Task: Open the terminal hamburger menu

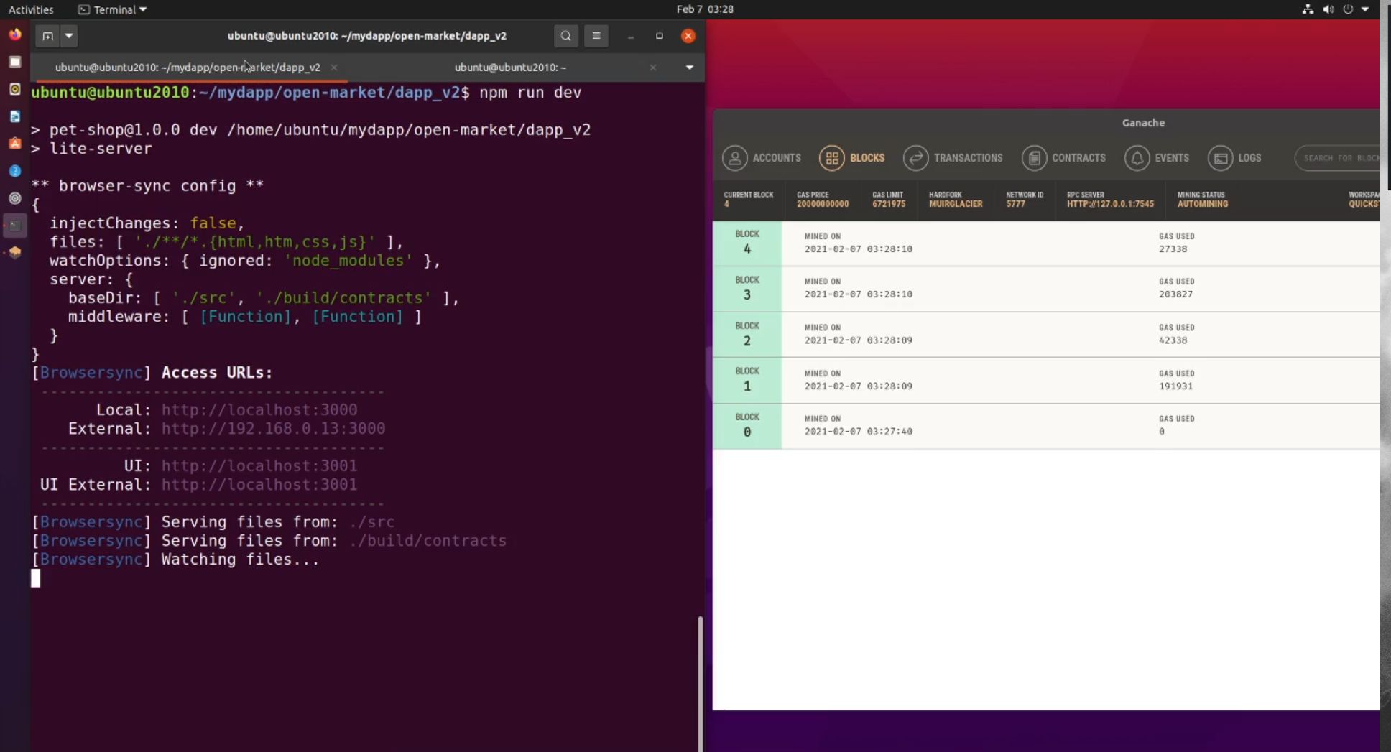Action: pos(596,36)
